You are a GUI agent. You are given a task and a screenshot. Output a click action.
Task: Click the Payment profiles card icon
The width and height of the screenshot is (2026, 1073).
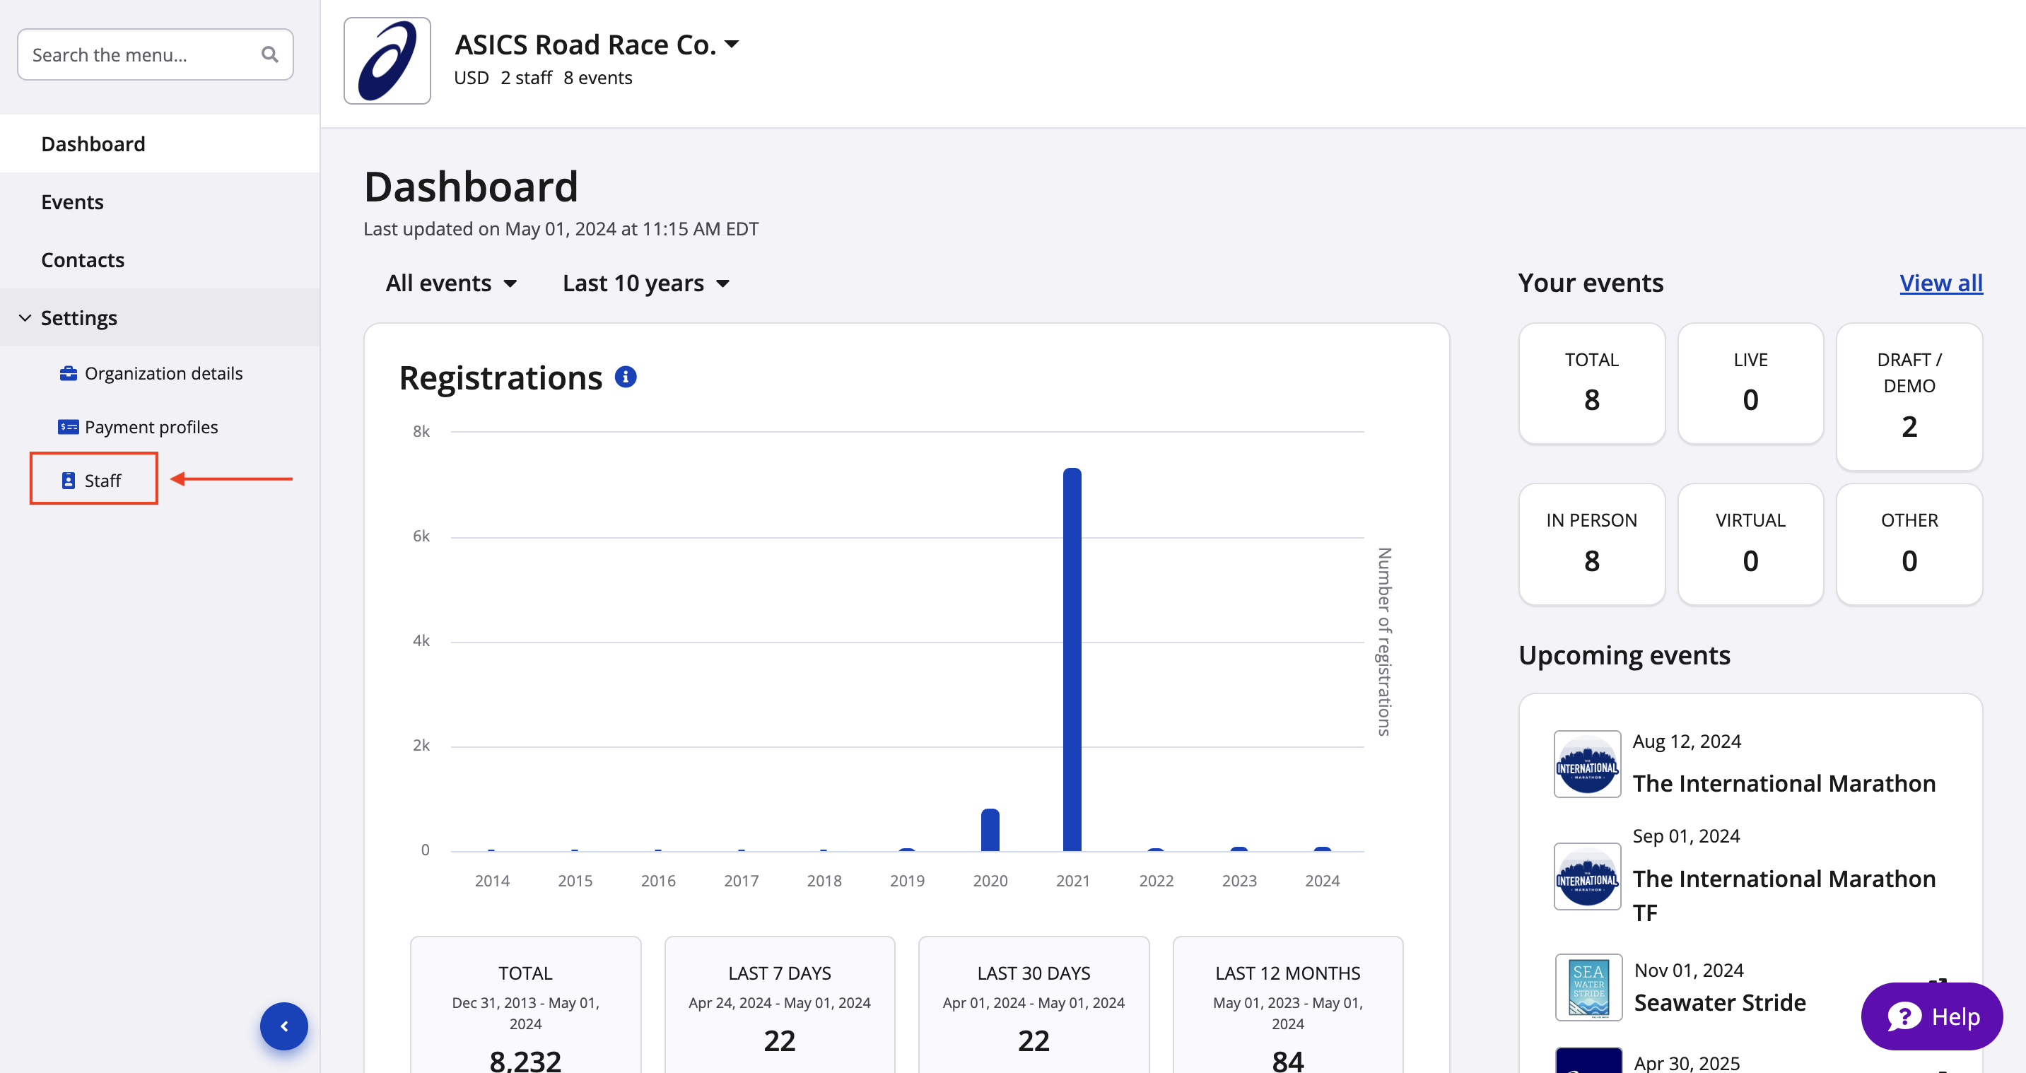(x=69, y=427)
